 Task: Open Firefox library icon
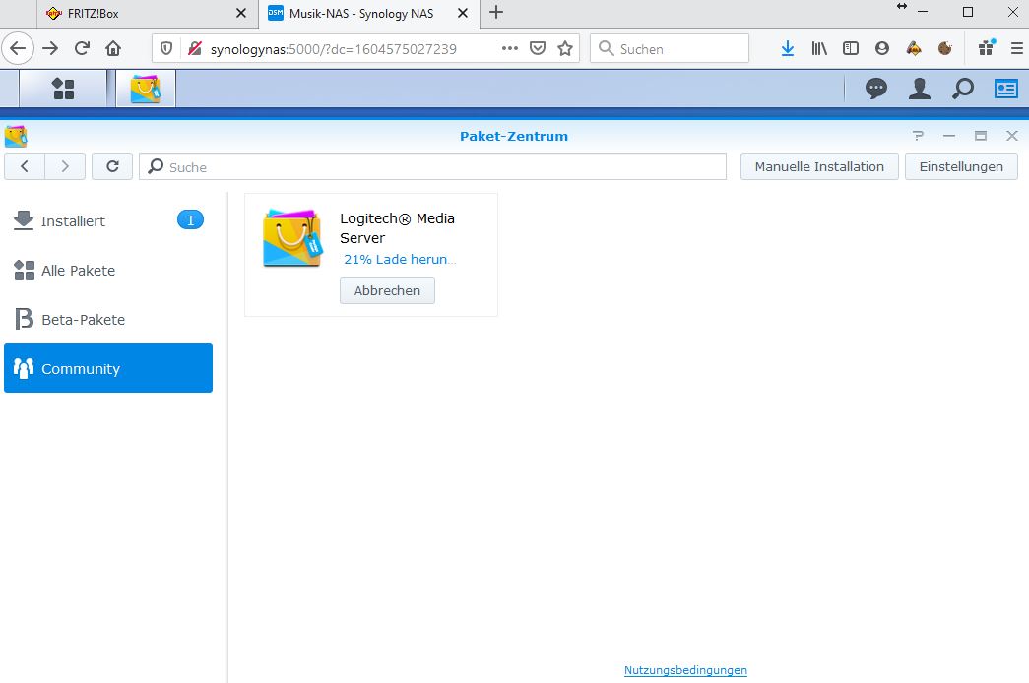click(x=819, y=48)
